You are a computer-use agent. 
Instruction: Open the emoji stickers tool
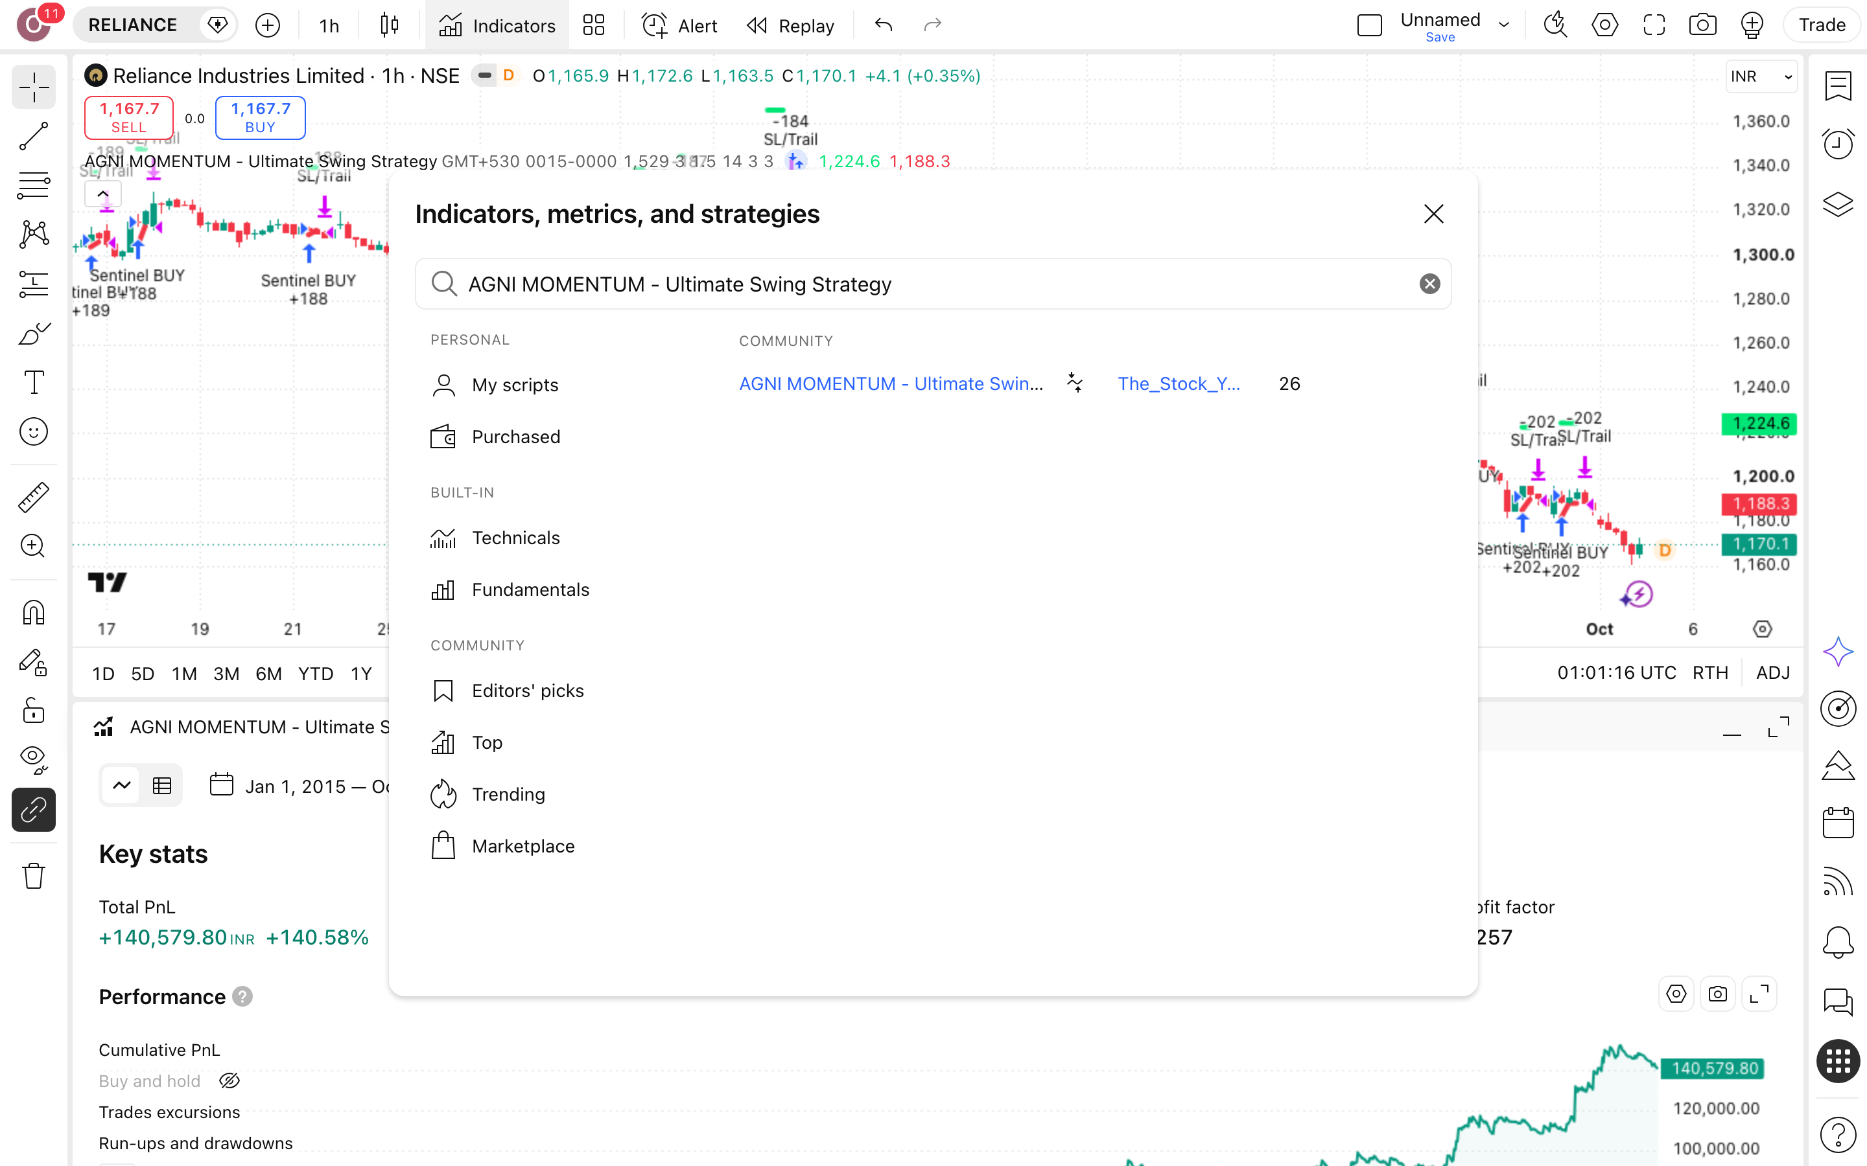point(33,432)
